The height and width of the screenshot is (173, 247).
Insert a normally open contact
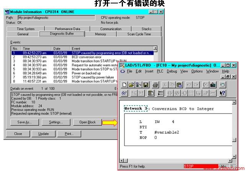coord(170,93)
